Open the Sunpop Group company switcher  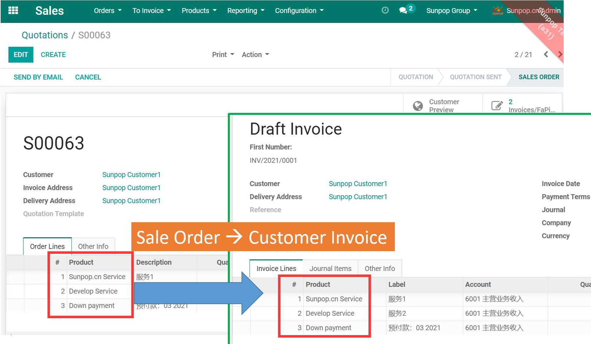click(x=452, y=11)
